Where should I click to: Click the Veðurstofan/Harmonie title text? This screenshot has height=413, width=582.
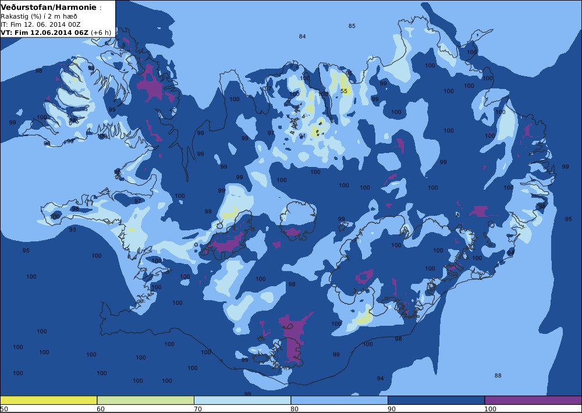click(49, 7)
